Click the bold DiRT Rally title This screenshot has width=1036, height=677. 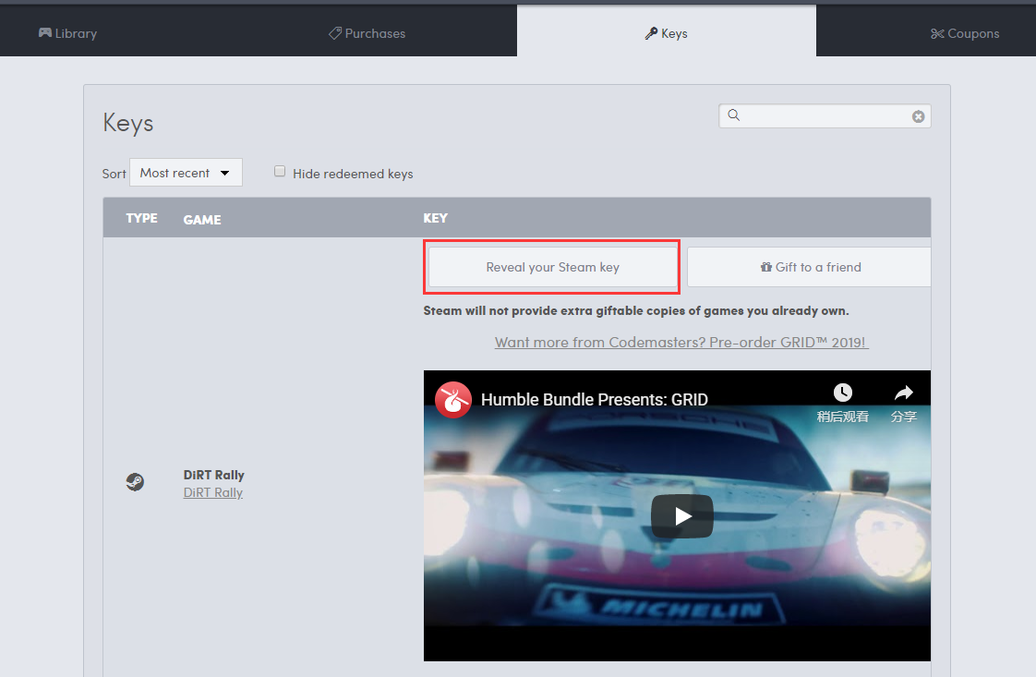pos(213,475)
